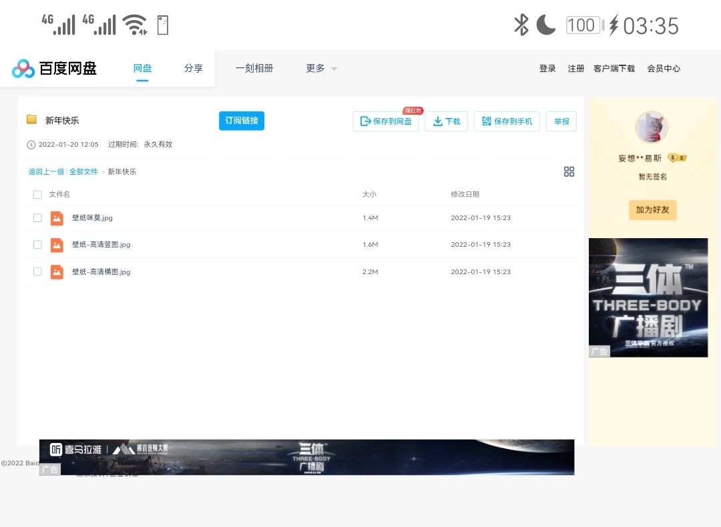Click the 保存到网盘 button

point(386,121)
